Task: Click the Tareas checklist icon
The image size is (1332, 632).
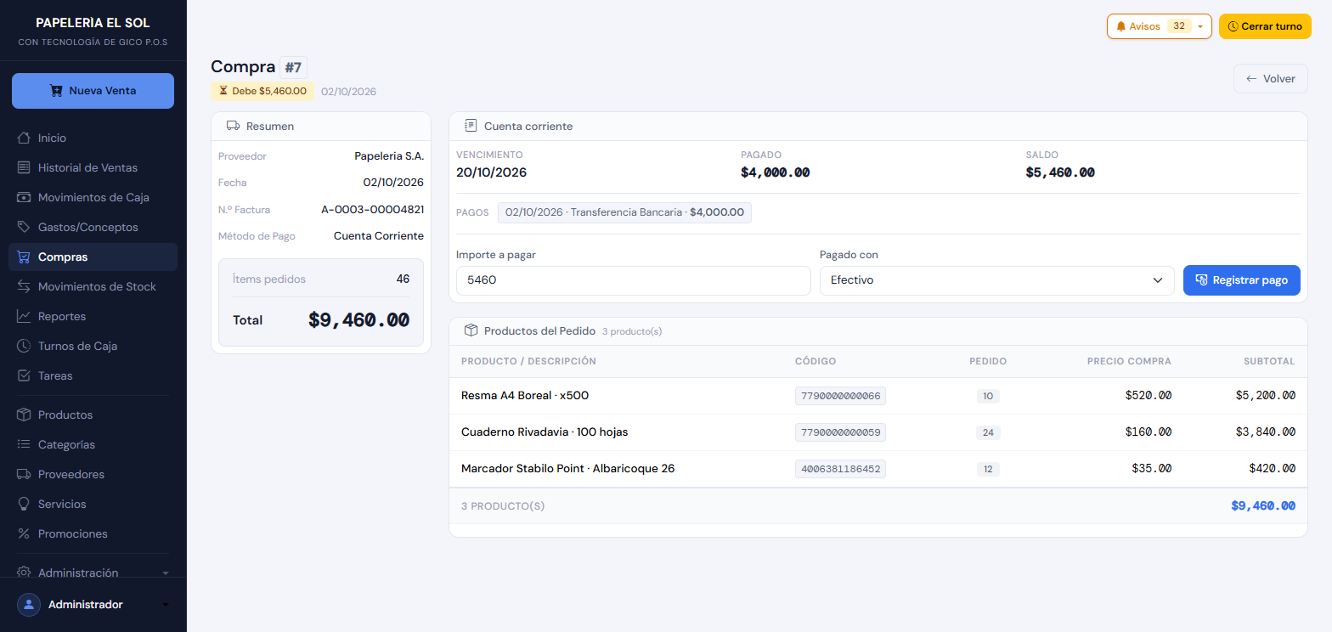Action: click(24, 375)
